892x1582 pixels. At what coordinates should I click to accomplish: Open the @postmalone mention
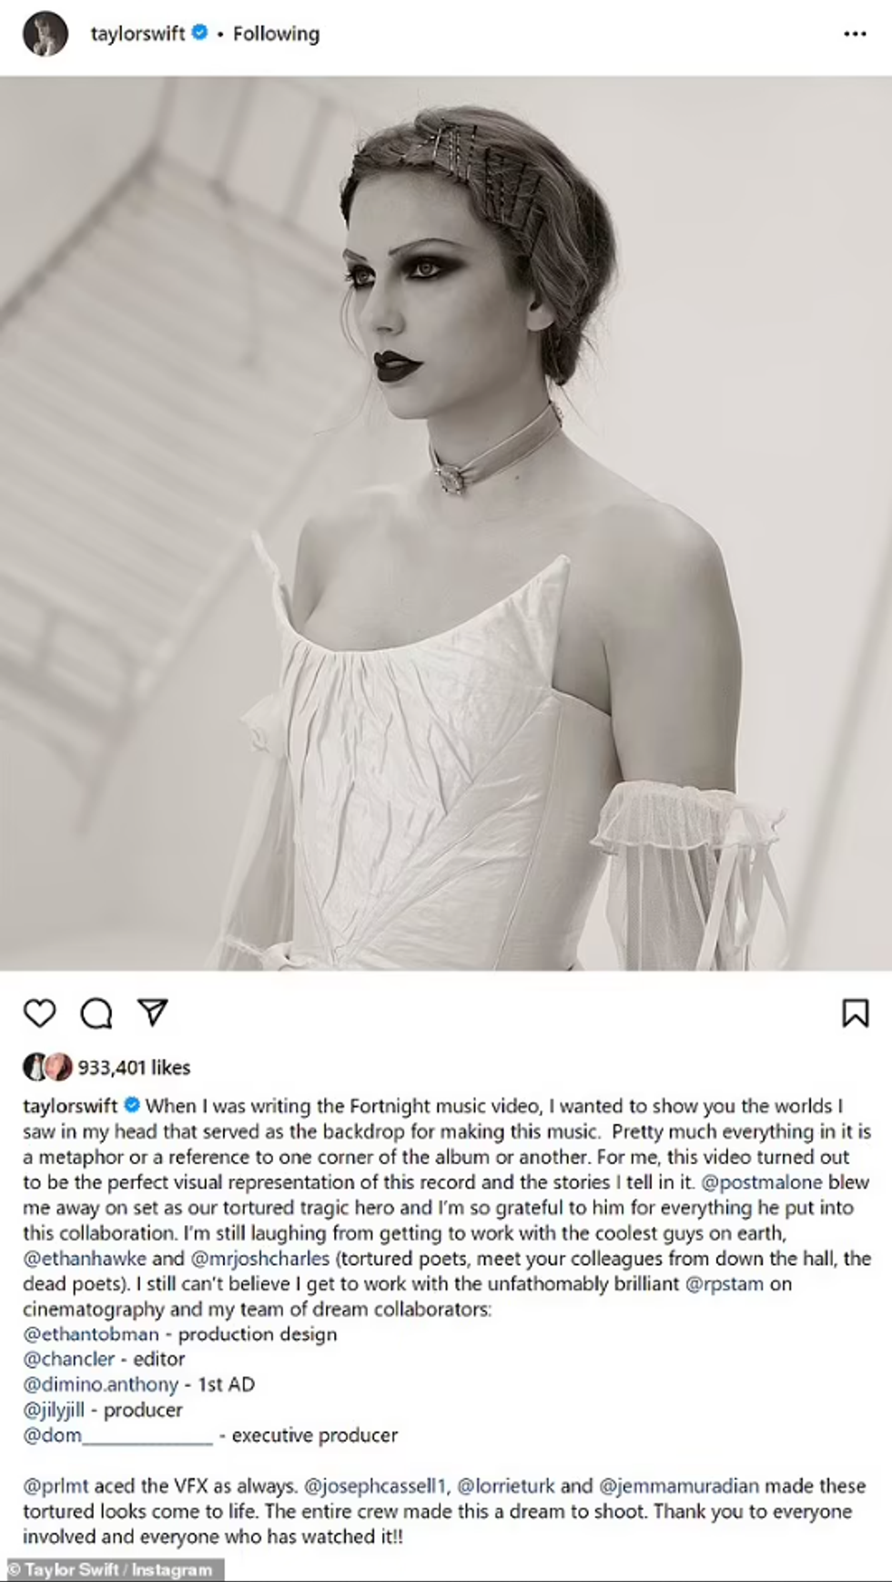coord(761,1182)
